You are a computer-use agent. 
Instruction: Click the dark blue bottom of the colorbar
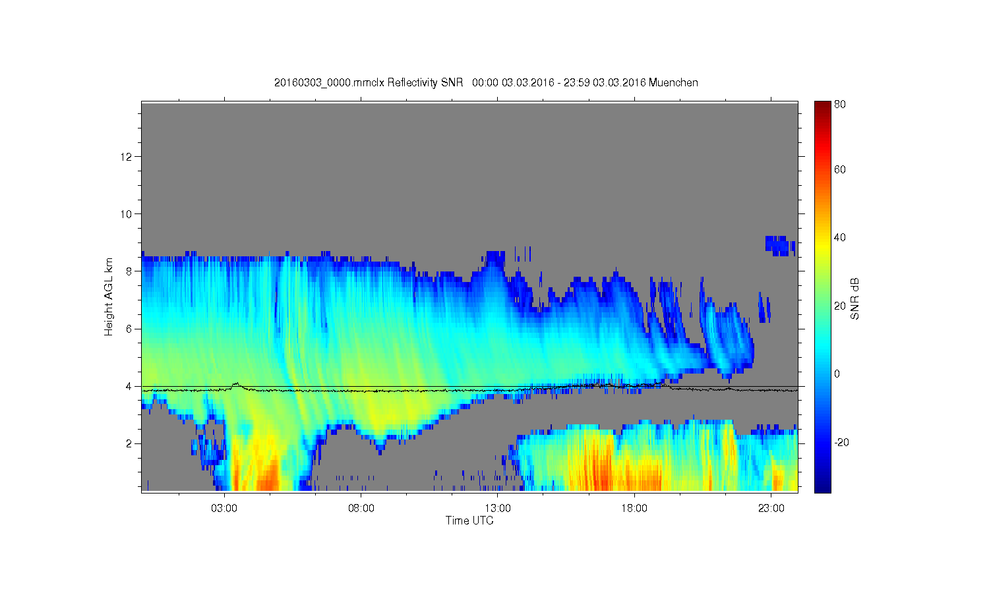[822, 488]
